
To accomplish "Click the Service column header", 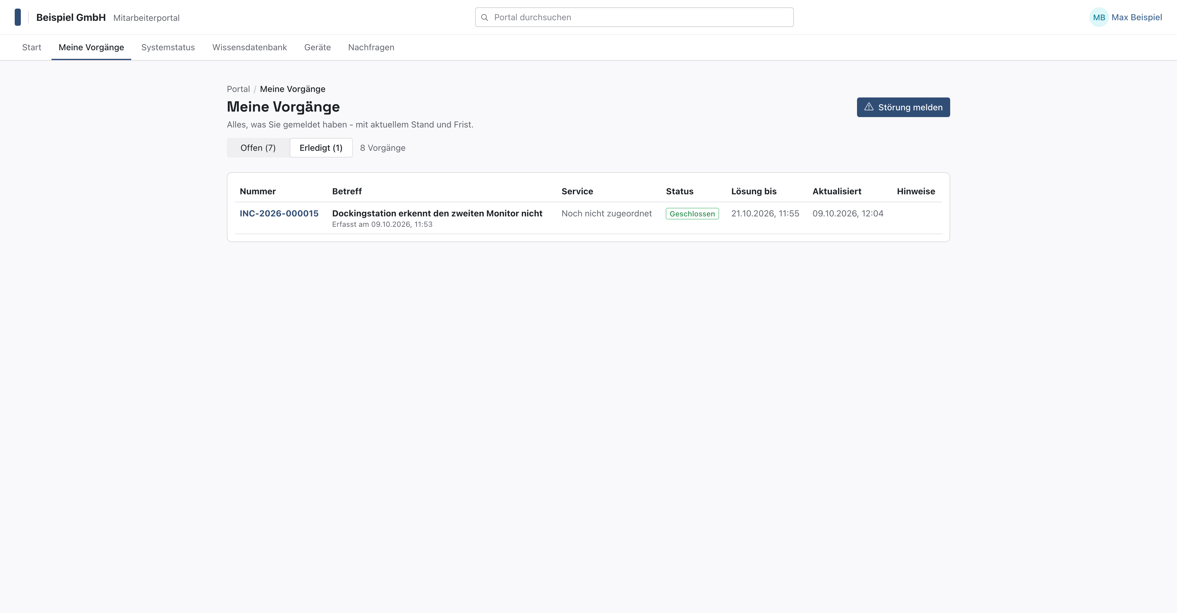I will tap(577, 191).
